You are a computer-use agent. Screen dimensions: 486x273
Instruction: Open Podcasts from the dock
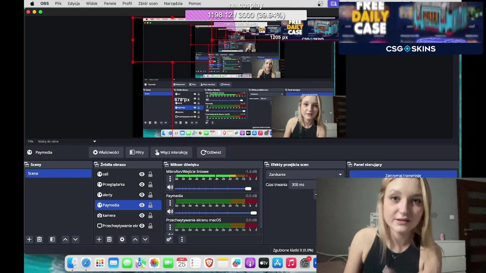[x=250, y=263]
